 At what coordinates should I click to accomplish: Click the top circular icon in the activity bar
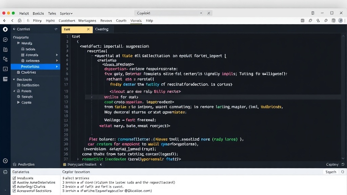(x=5, y=29)
